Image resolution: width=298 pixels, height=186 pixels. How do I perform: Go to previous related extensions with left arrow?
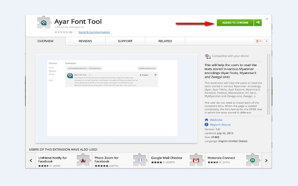31,160
